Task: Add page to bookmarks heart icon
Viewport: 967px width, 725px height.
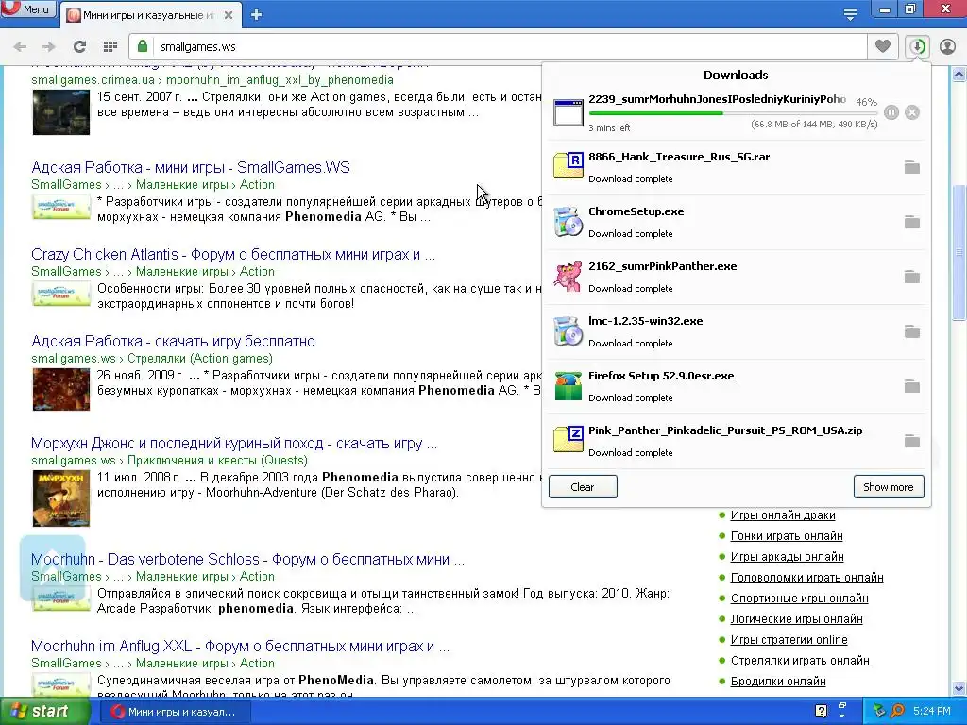Action: coord(883,46)
